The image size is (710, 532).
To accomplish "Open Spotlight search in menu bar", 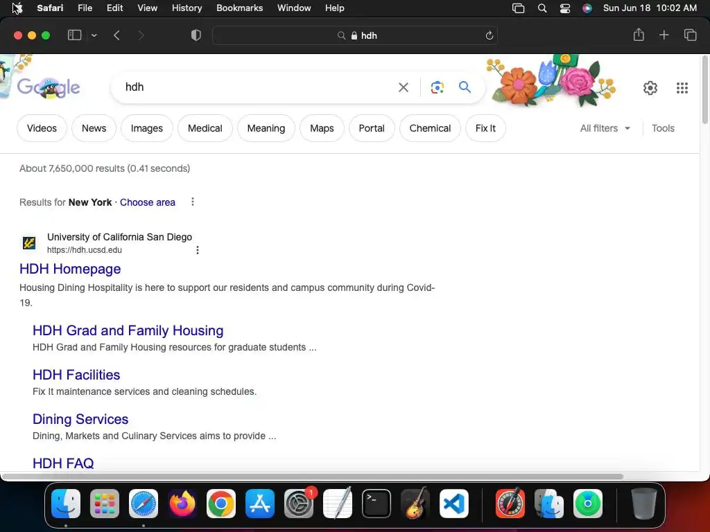I will click(542, 8).
